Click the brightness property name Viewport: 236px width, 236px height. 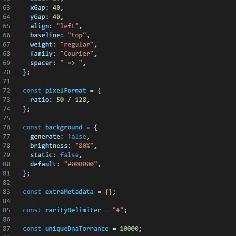(49, 146)
